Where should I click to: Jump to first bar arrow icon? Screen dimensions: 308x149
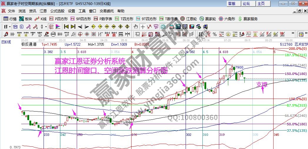66,27
